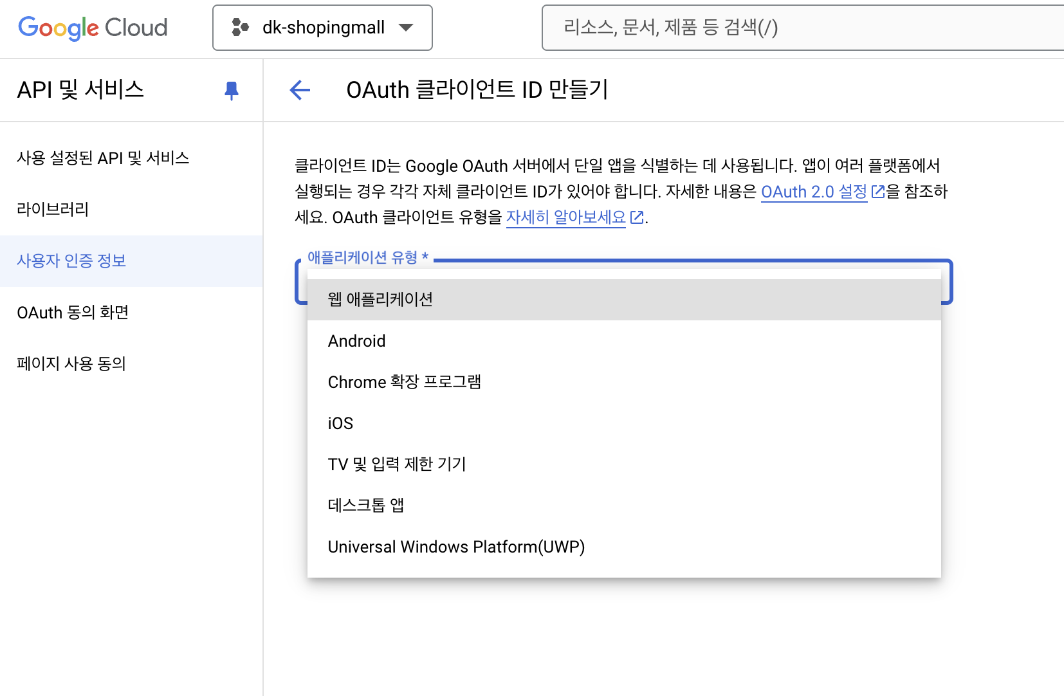
Task: Choose 데스크톱 앱 option
Action: tap(624, 506)
